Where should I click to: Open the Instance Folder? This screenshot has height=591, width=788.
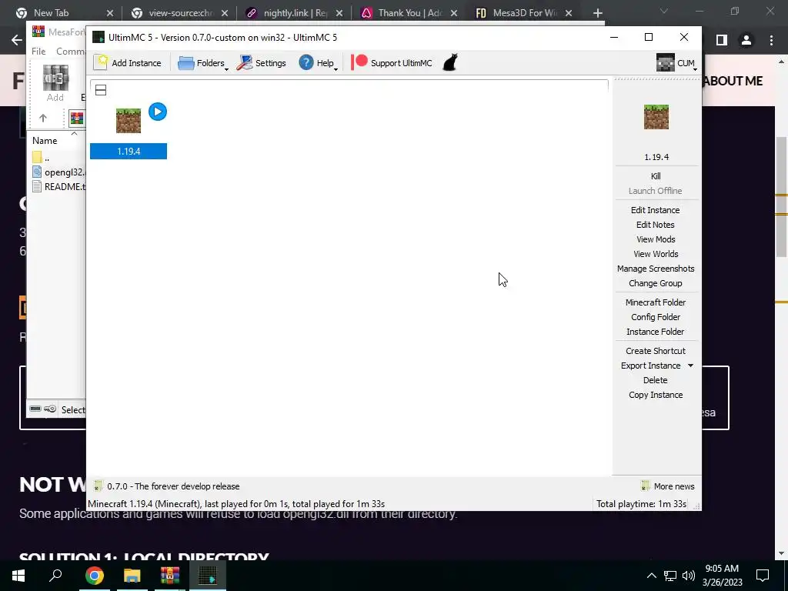point(656,331)
